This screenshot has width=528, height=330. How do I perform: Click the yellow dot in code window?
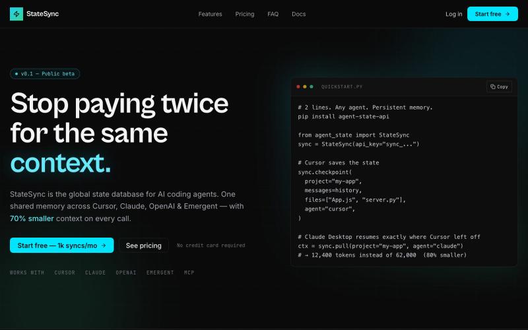pyautogui.click(x=305, y=87)
